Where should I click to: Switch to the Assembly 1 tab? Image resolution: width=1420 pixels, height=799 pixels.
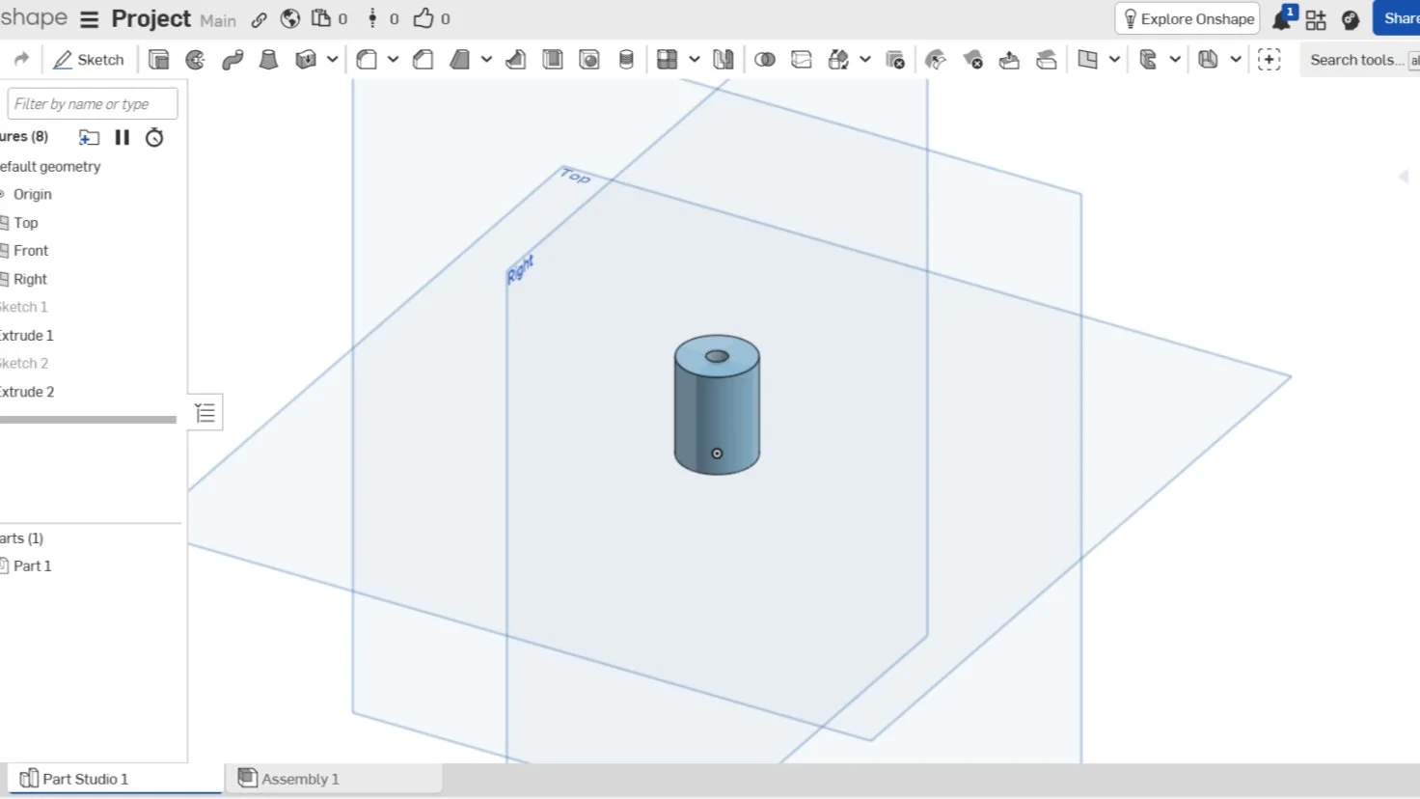[334, 779]
